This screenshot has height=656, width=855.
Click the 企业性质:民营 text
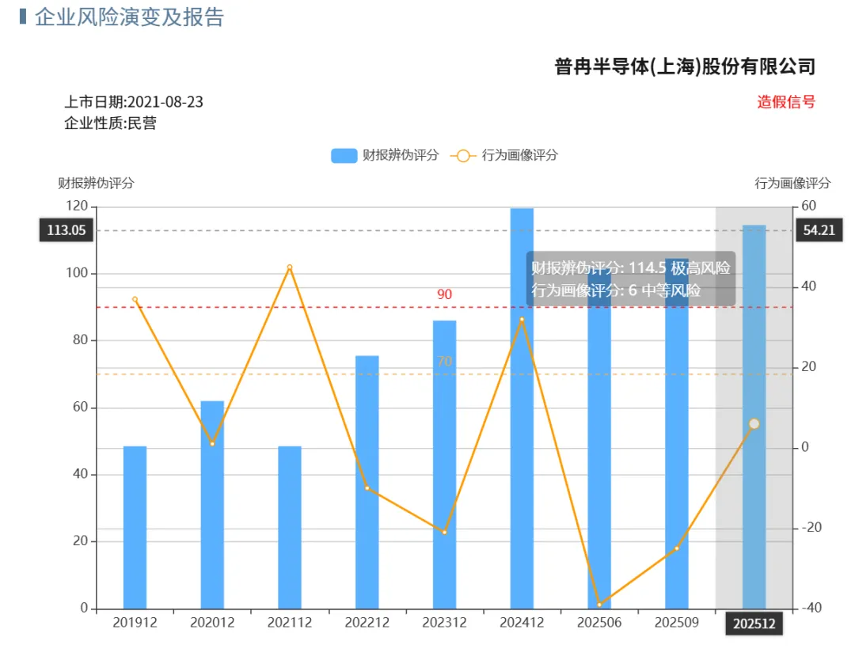(x=110, y=123)
